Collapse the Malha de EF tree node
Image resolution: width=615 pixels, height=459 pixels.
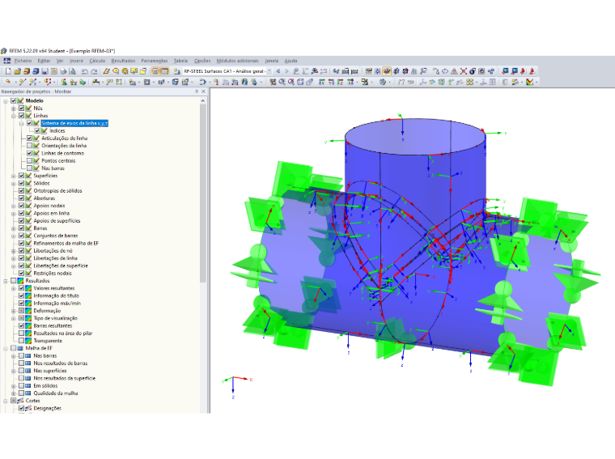(x=6, y=348)
